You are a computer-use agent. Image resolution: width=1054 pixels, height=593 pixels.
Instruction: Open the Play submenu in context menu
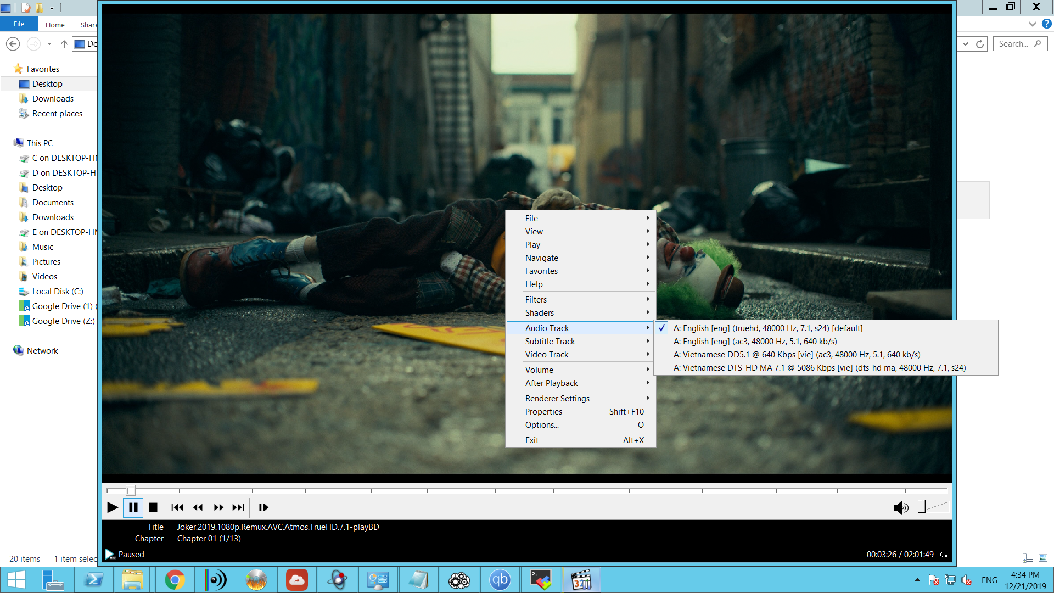coord(580,245)
